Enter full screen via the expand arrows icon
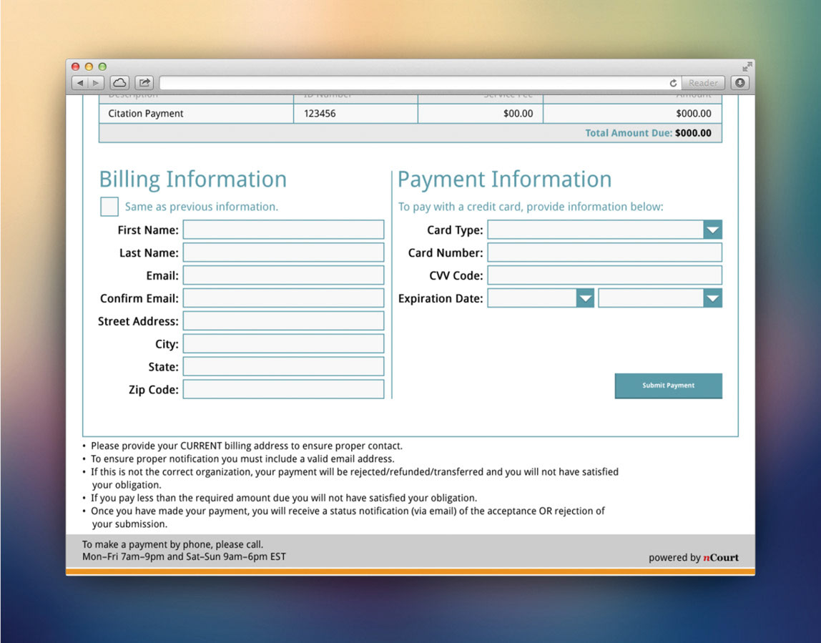The image size is (821, 643). [747, 67]
